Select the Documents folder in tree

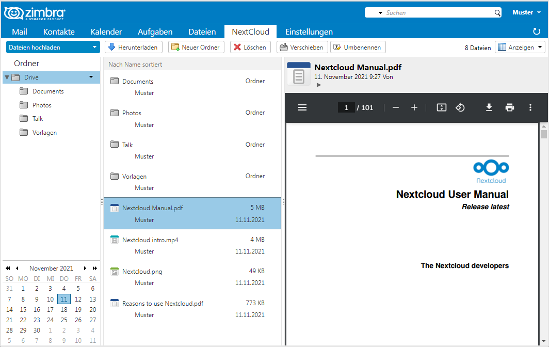coord(48,91)
